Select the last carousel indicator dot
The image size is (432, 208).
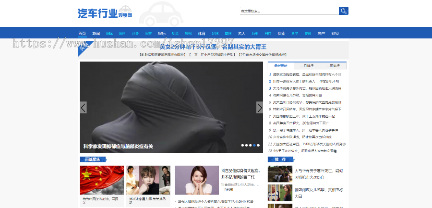coord(258,145)
